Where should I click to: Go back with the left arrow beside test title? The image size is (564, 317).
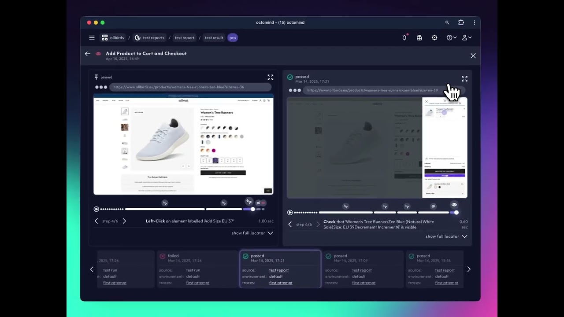click(88, 54)
